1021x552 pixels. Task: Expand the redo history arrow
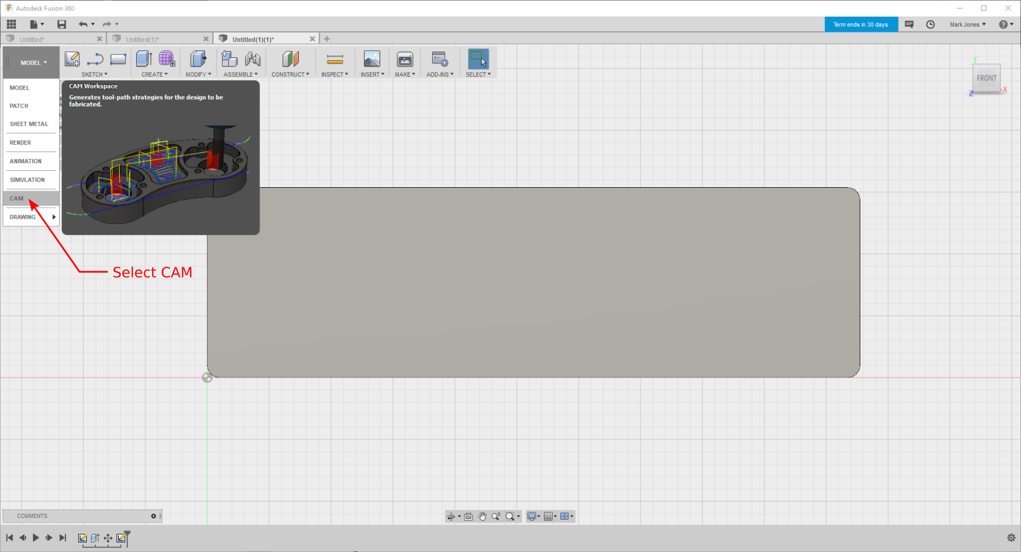point(117,24)
